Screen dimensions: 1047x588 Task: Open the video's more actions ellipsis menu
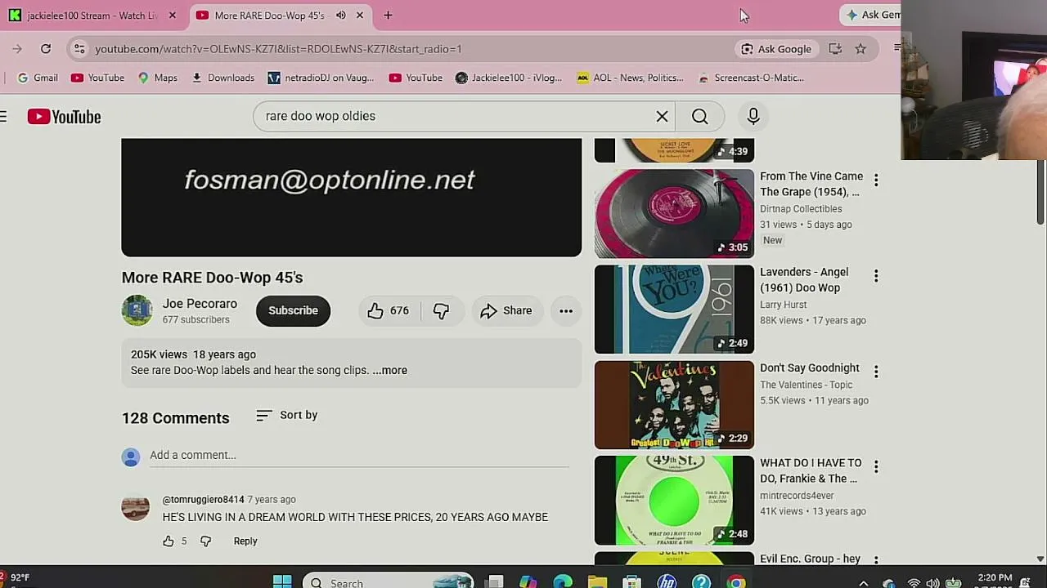(566, 310)
